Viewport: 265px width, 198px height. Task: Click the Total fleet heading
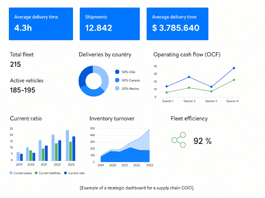[22, 55]
